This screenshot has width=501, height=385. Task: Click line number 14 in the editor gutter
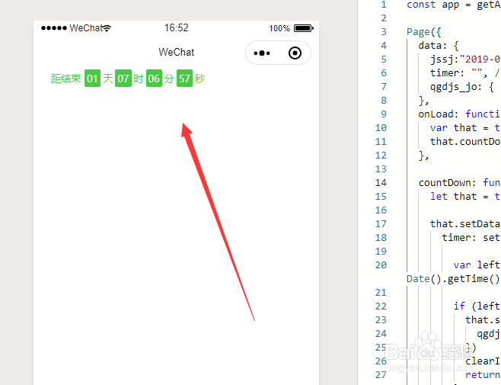tap(381, 183)
